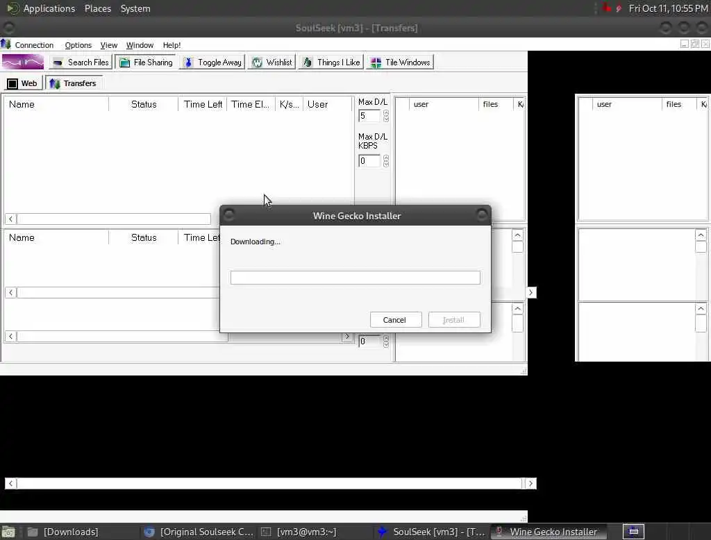Click the bottom wide scrollbar right arrow

[x=531, y=483]
